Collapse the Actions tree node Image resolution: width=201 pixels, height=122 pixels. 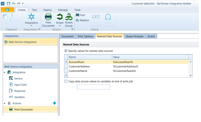(5, 103)
